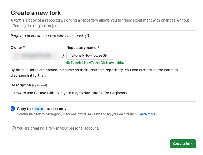The width and height of the screenshot is (203, 155).
Task: Click the slash separator between owner and repository
Action: click(x=63, y=55)
